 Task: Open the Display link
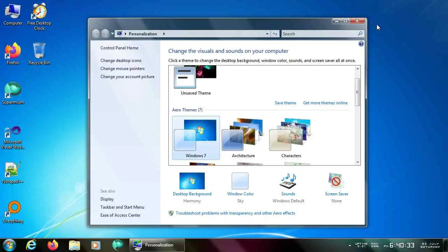(x=107, y=199)
